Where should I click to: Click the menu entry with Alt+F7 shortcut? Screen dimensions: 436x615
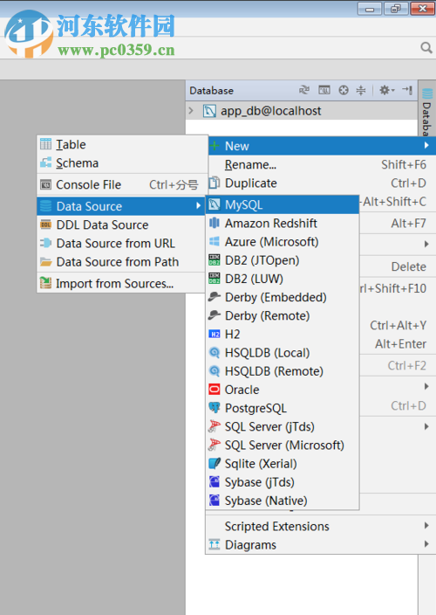pos(397,224)
